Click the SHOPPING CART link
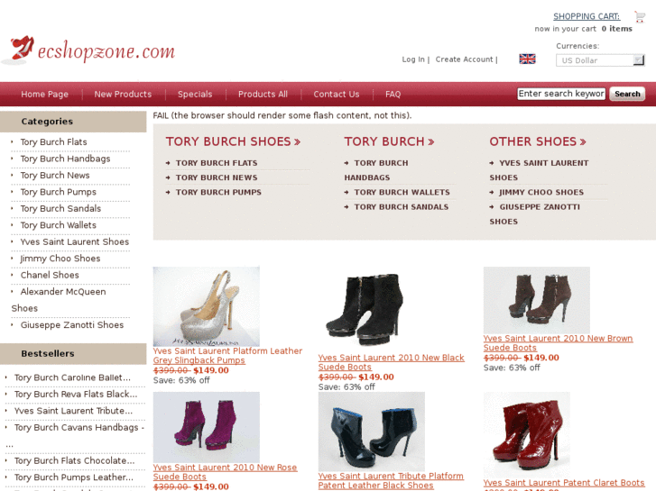Viewport: 656px width, 491px height. pos(587,16)
